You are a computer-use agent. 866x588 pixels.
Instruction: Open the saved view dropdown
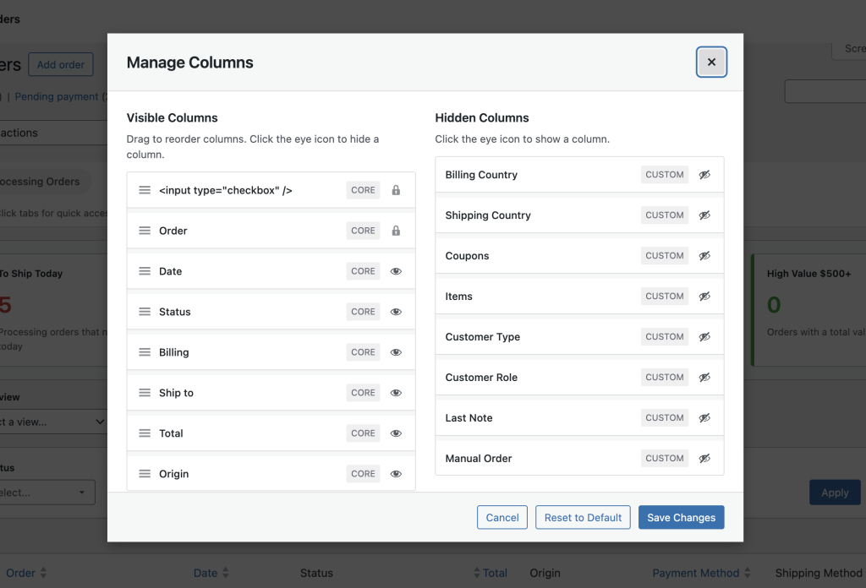[52, 422]
